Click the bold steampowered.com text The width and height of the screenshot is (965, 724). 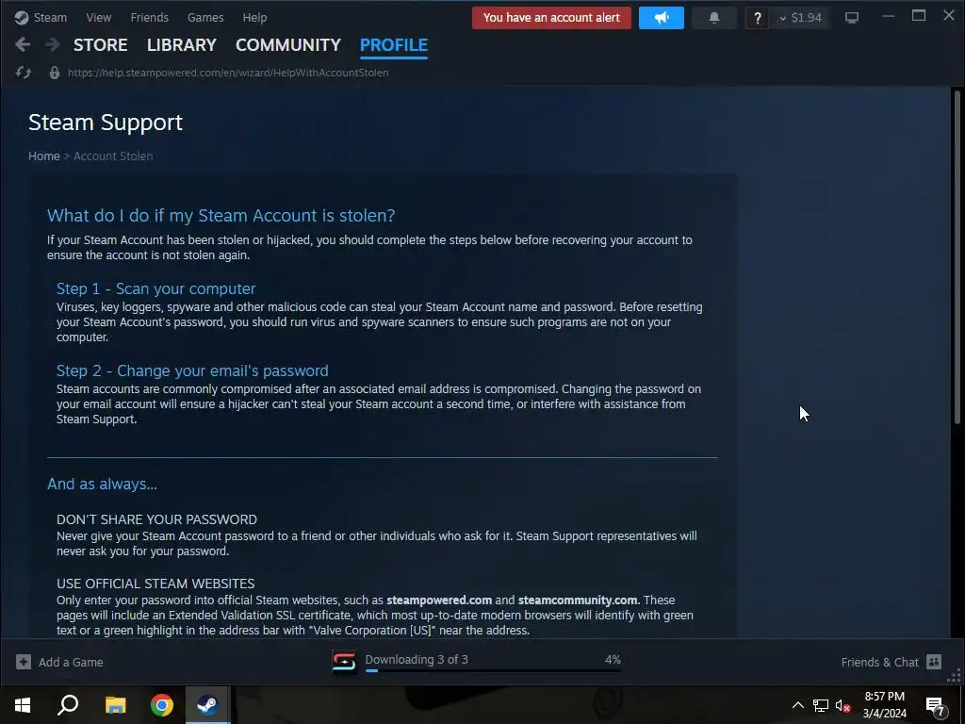439,601
